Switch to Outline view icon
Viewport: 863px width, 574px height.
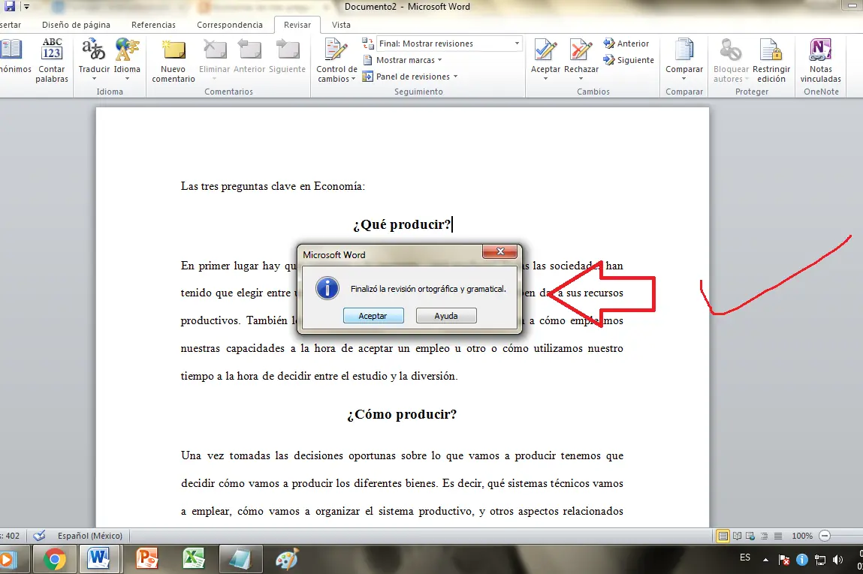pyautogui.click(x=764, y=536)
